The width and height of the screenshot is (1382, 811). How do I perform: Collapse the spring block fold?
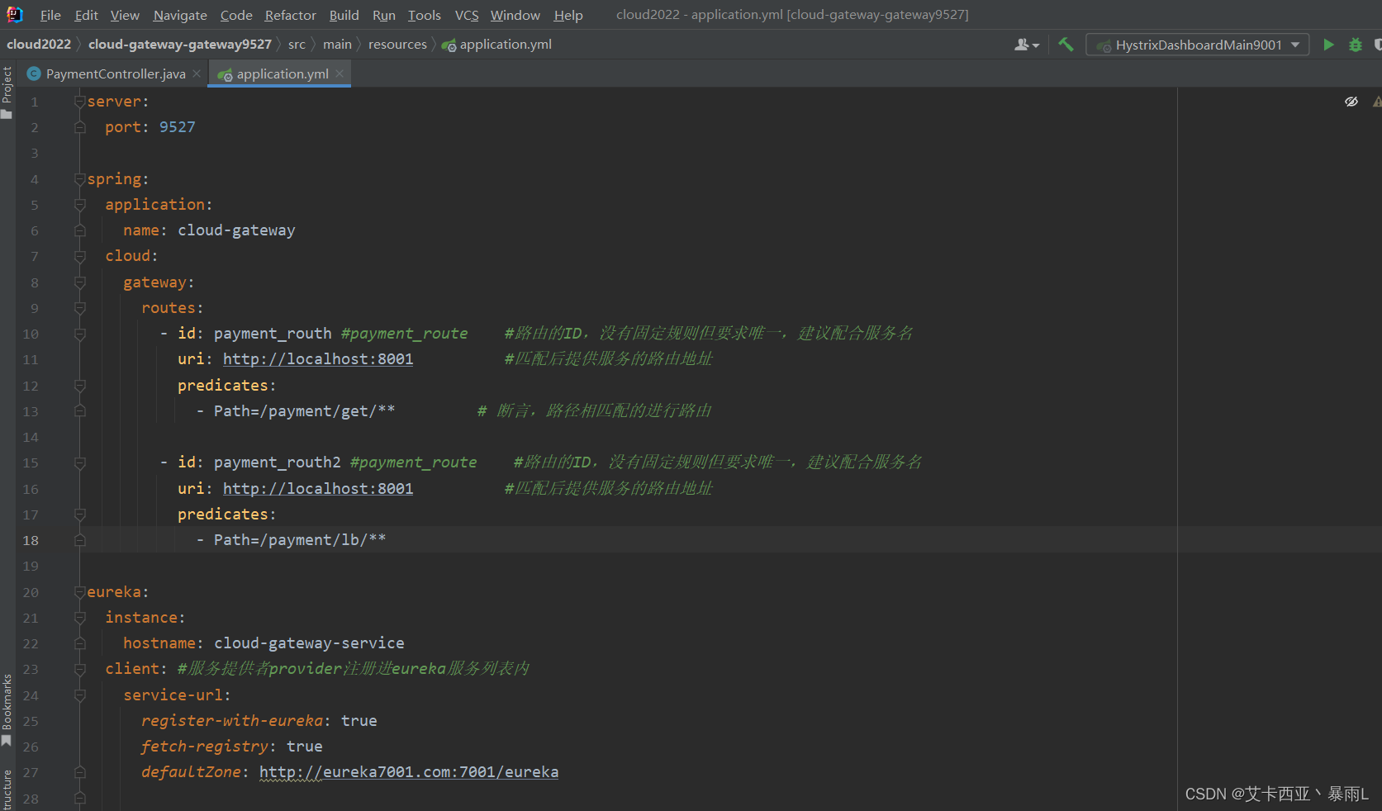80,179
